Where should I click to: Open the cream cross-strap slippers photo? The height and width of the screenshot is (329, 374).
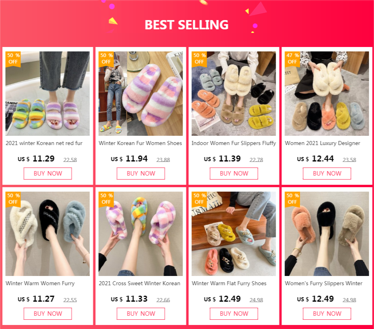tap(327, 94)
